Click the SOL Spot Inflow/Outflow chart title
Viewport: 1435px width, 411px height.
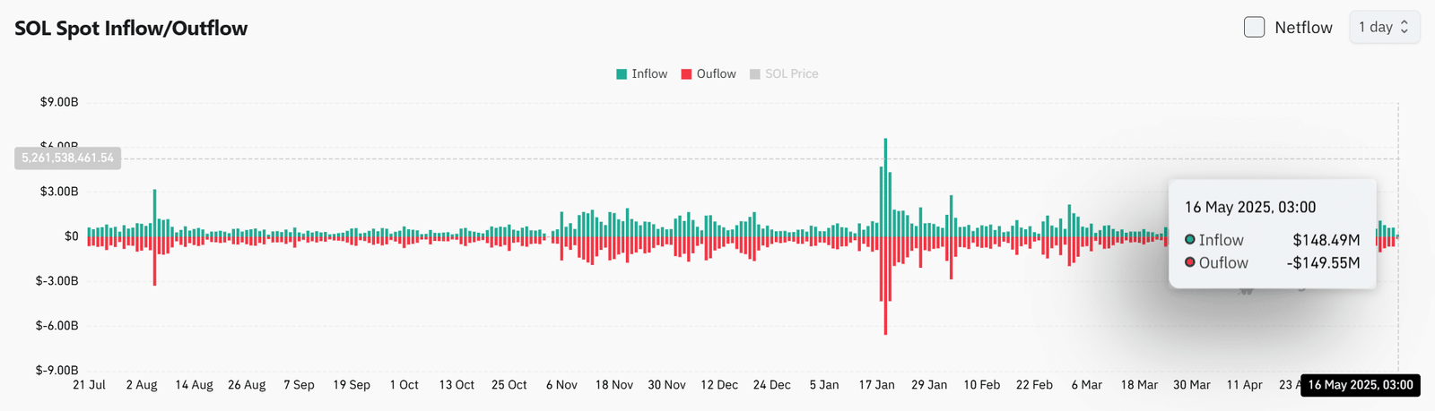point(131,28)
